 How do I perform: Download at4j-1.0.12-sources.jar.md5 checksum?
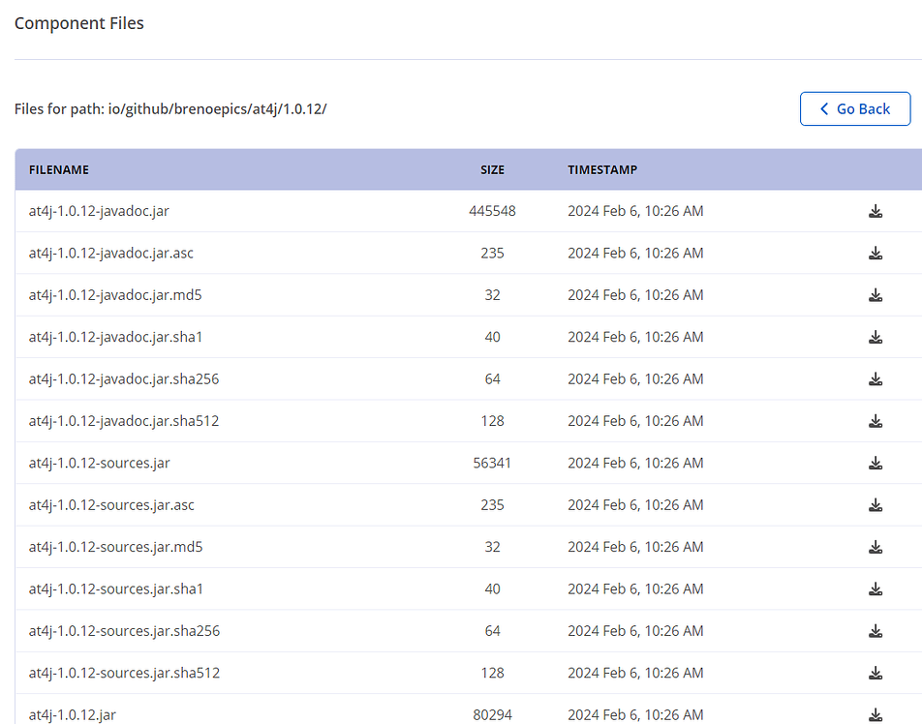point(876,547)
